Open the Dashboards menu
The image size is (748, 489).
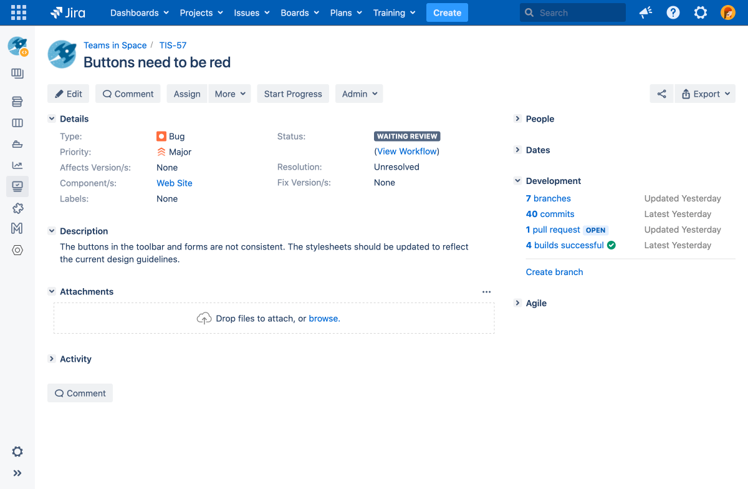[x=139, y=12]
